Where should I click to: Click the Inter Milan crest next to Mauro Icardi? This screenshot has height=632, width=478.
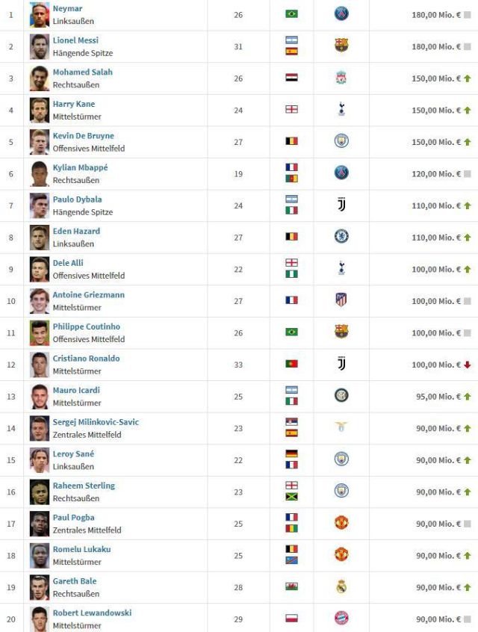tap(341, 395)
